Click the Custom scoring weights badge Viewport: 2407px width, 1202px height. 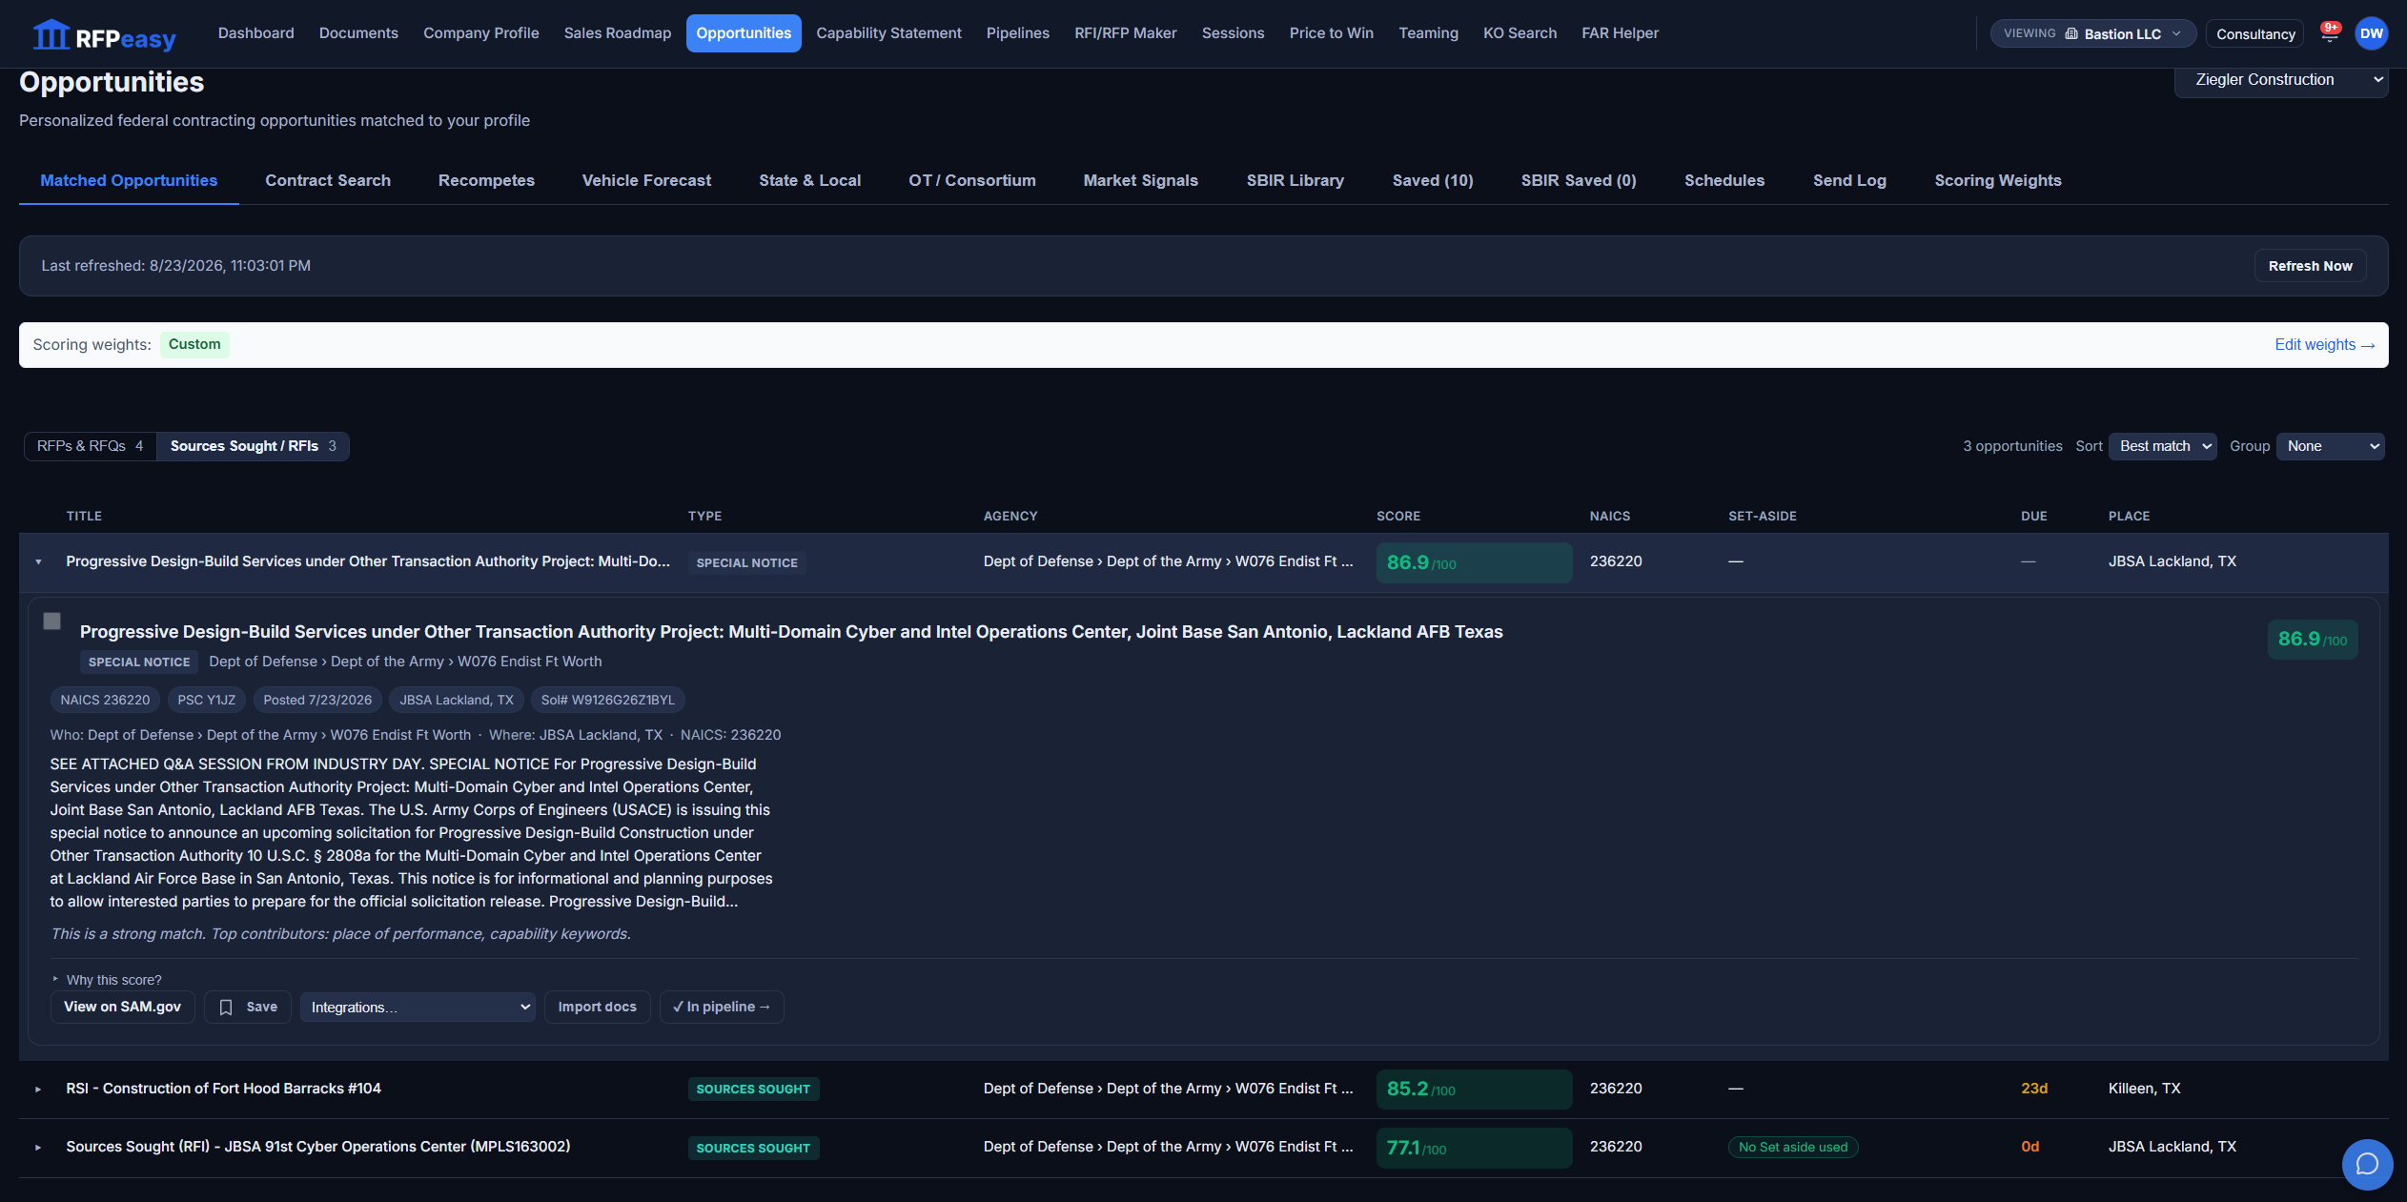[194, 344]
